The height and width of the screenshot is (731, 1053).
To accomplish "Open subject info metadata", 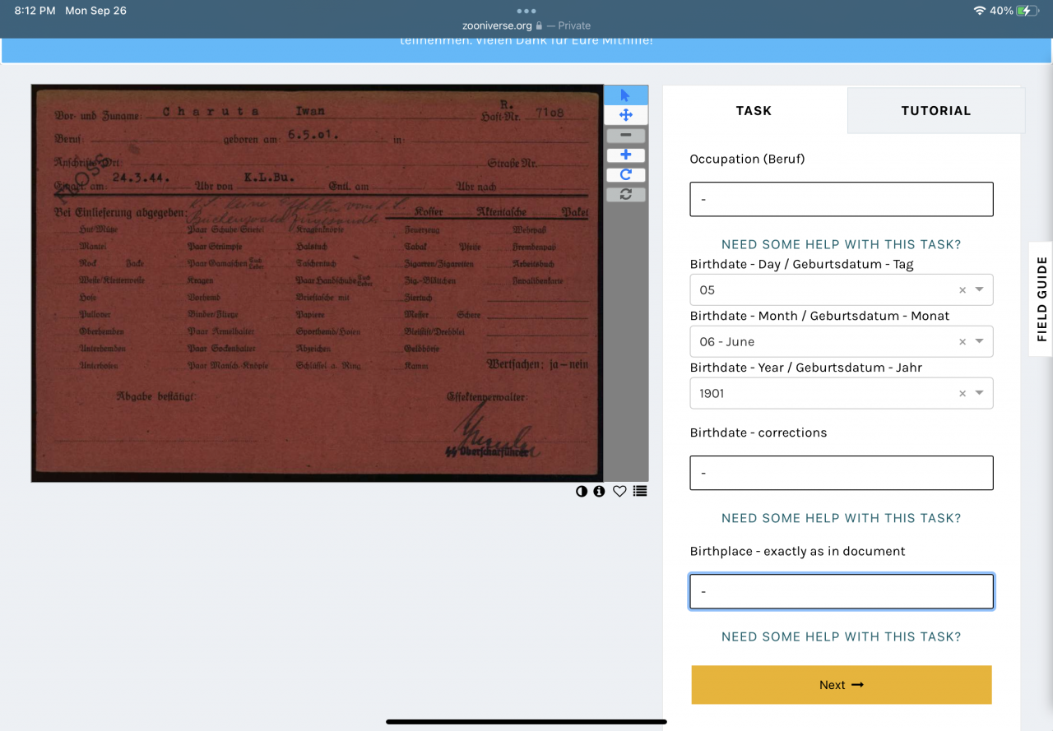I will click(x=599, y=491).
